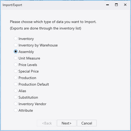Click the disabled <Back button

pyautogui.click(x=47, y=123)
